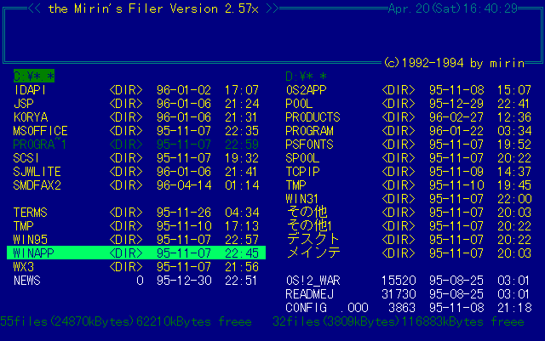Click the 96-02-27 date of PRODUCTS
Image resolution: width=545 pixels, height=341 pixels.
coord(456,117)
